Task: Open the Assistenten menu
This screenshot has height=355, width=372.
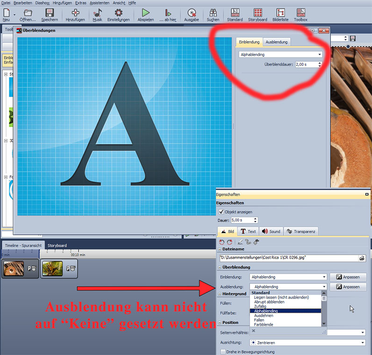Action: click(x=100, y=3)
